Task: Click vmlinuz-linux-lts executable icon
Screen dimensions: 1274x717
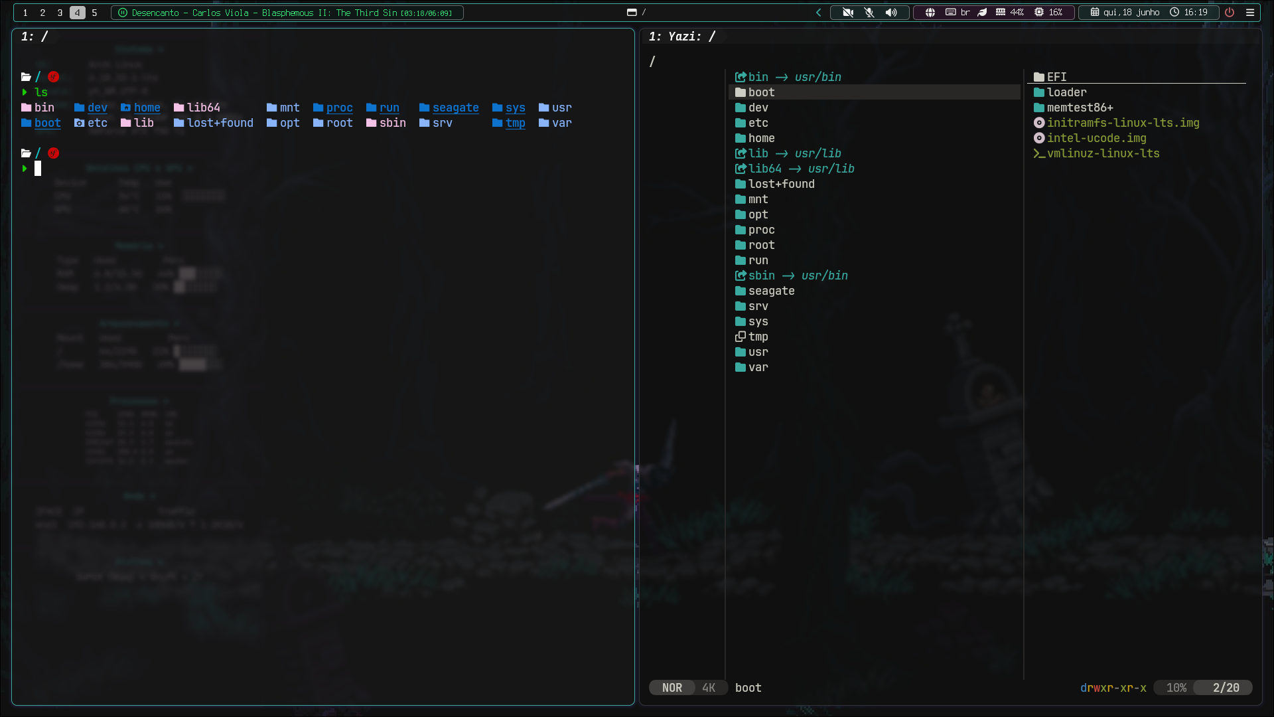Action: click(1039, 153)
